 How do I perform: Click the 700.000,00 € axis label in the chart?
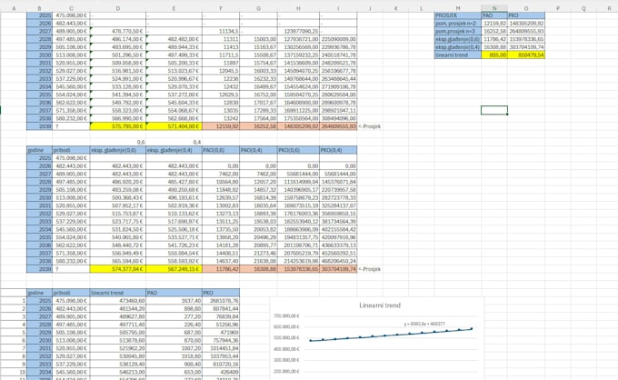(286, 316)
